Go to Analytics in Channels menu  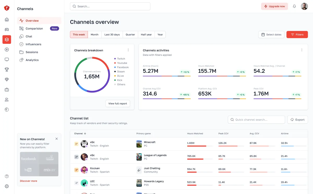click(32, 60)
